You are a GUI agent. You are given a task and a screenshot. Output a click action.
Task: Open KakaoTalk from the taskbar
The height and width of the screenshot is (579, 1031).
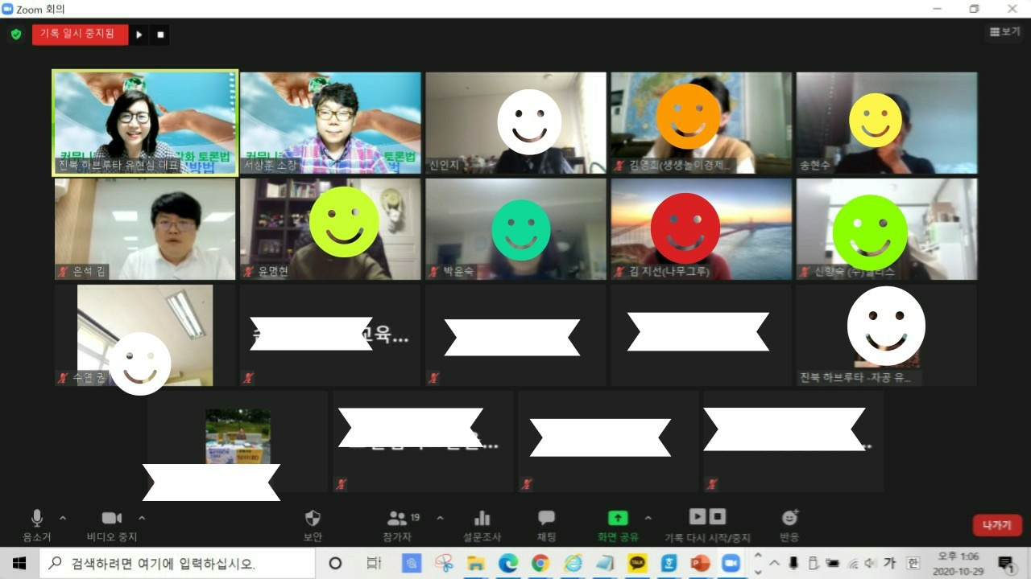pos(637,563)
